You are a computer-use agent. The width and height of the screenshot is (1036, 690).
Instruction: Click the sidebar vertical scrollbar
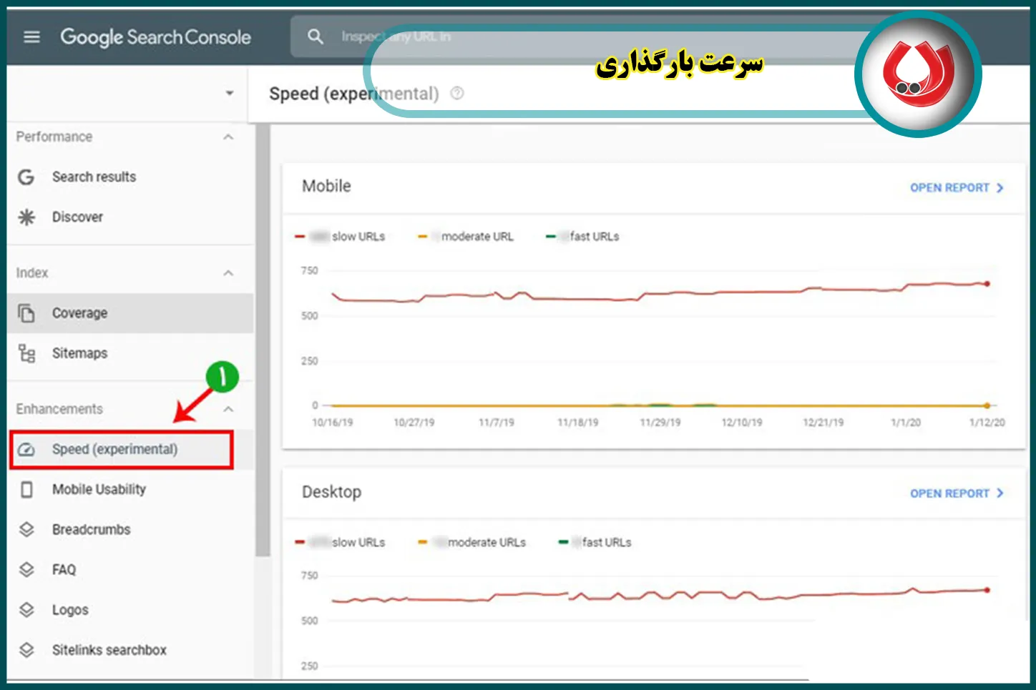(x=263, y=340)
